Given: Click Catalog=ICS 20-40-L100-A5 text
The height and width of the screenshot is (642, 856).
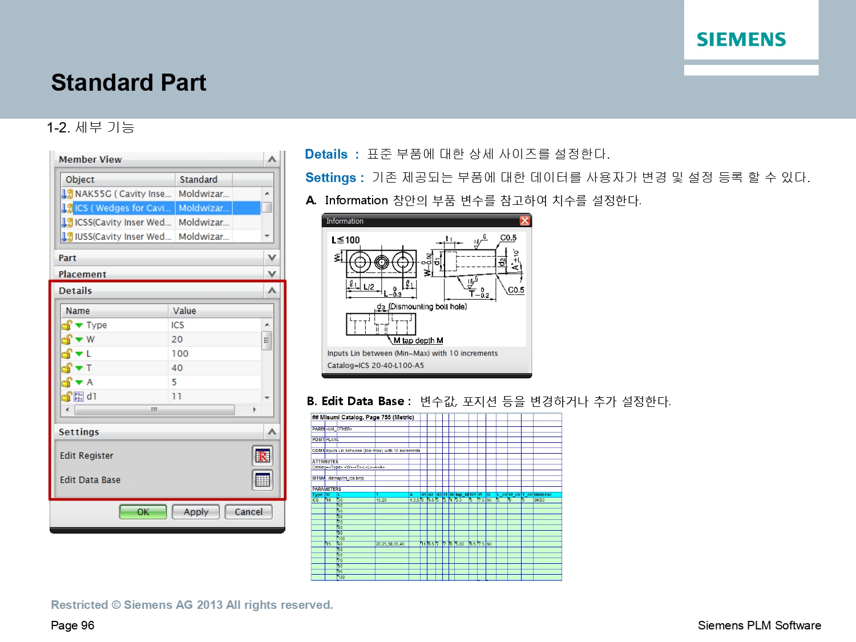Looking at the screenshot, I should click(x=375, y=365).
